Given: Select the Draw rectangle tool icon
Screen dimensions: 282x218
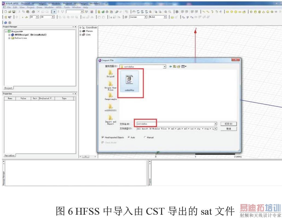Looking at the screenshot, I should click(x=227, y=12).
